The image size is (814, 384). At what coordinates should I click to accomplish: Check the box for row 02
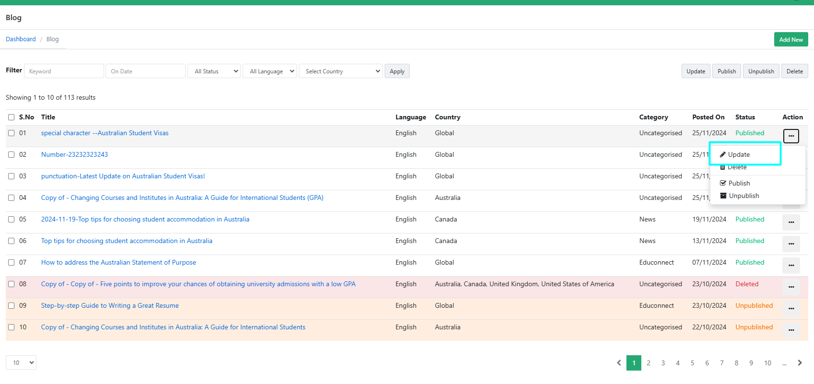pos(11,155)
